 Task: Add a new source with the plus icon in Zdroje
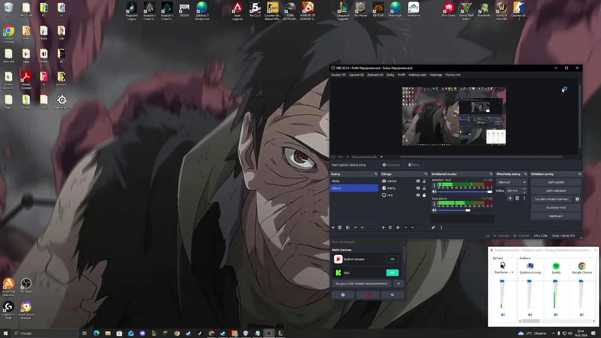point(383,228)
